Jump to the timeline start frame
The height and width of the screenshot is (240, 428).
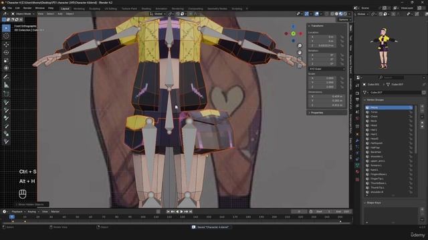click(168, 211)
